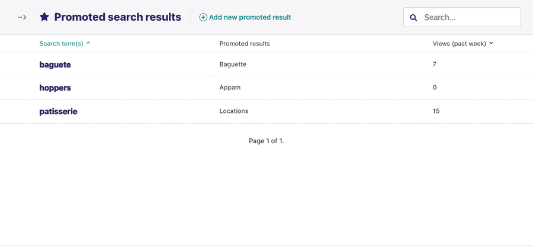The image size is (533, 246).
Task: Click the patisserie views count of 15
Action: (x=436, y=111)
